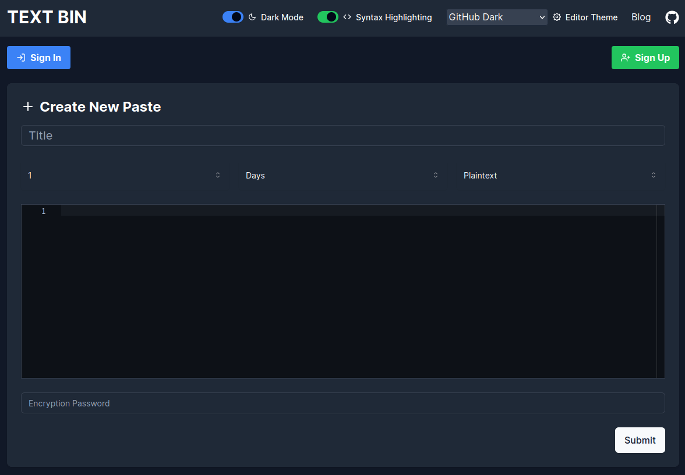
Task: Open the GitHub Dark theme dropdown
Action: (x=497, y=17)
